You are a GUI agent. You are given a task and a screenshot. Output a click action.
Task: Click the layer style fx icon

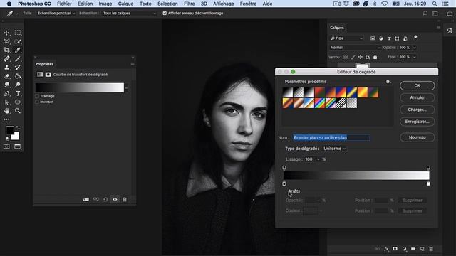pyautogui.click(x=386, y=249)
